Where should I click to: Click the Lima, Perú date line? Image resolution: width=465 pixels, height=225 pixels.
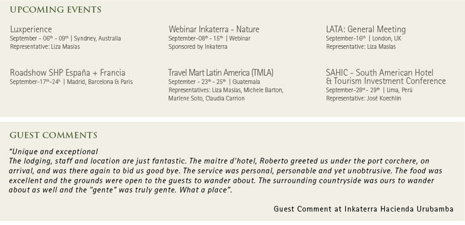pos(369,90)
